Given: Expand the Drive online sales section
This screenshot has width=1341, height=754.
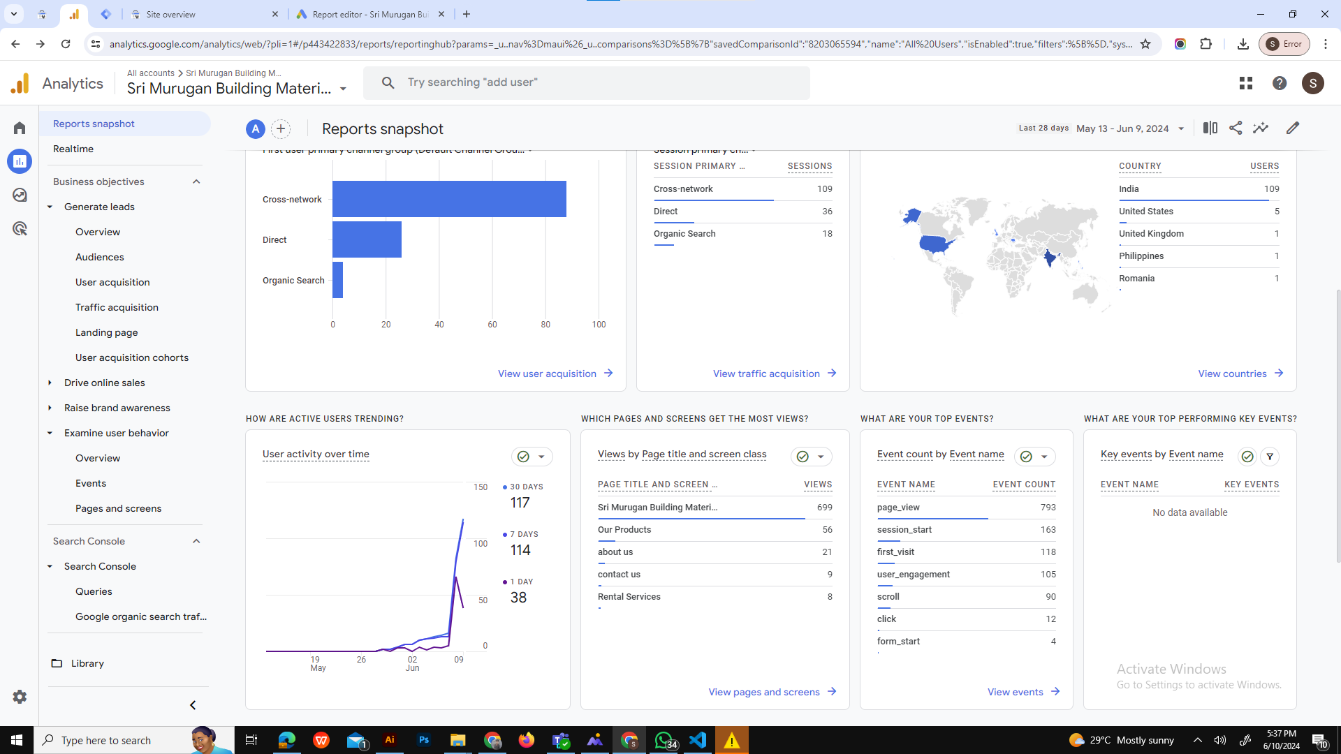Looking at the screenshot, I should tap(50, 383).
